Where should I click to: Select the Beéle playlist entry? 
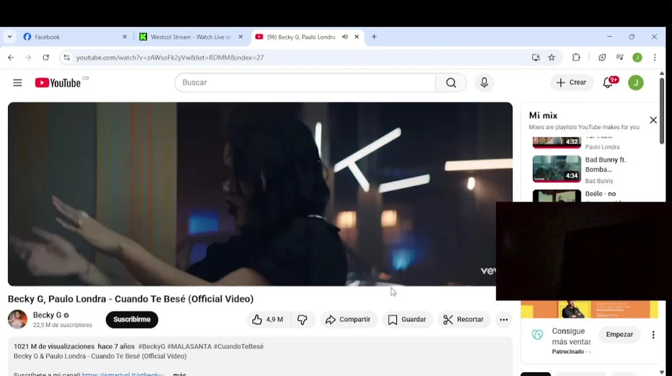pyautogui.click(x=592, y=195)
